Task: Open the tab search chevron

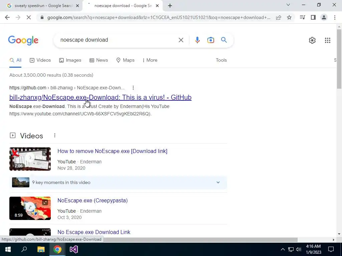Action: pos(288,5)
